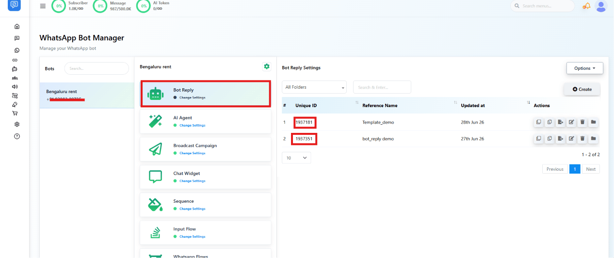Click the overlapping-squares clone icon for Template_demo
Screen dimensions: 614x258
(x=539, y=122)
